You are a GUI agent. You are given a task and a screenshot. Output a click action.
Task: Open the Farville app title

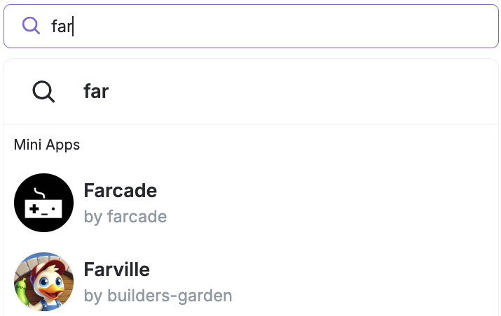click(x=116, y=270)
